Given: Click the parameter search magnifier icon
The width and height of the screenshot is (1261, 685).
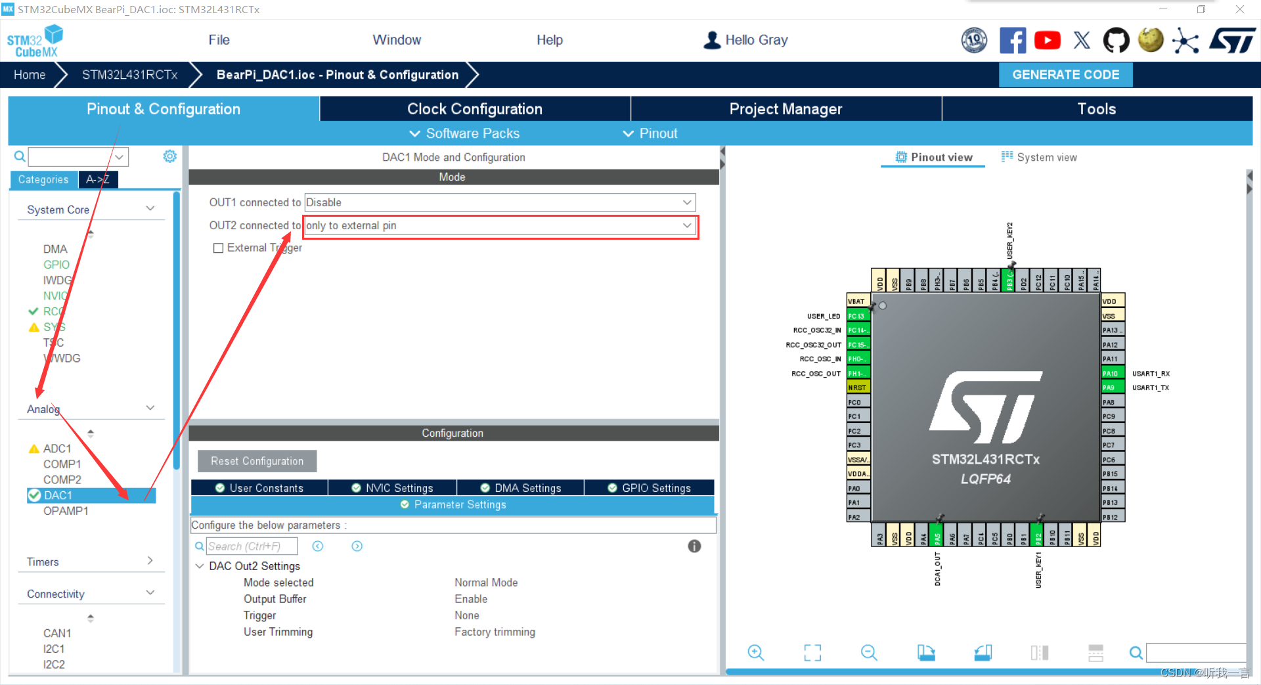Looking at the screenshot, I should point(199,546).
